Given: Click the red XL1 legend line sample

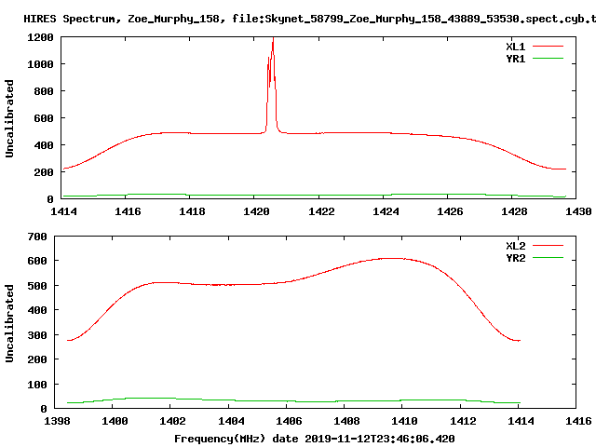Looking at the screenshot, I should pos(548,47).
